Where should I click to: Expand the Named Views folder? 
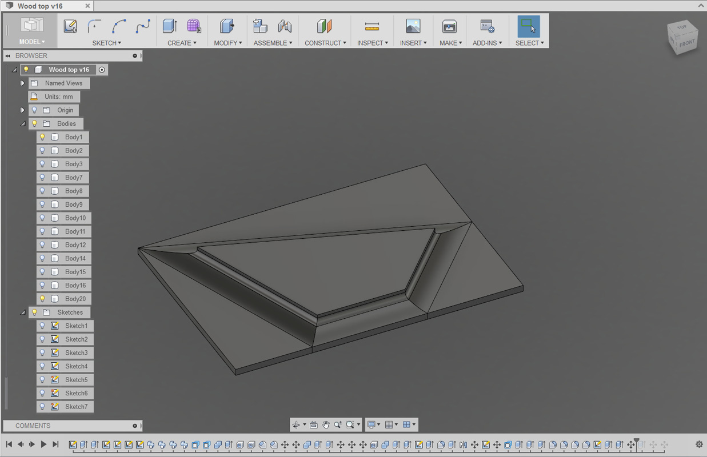[23, 83]
